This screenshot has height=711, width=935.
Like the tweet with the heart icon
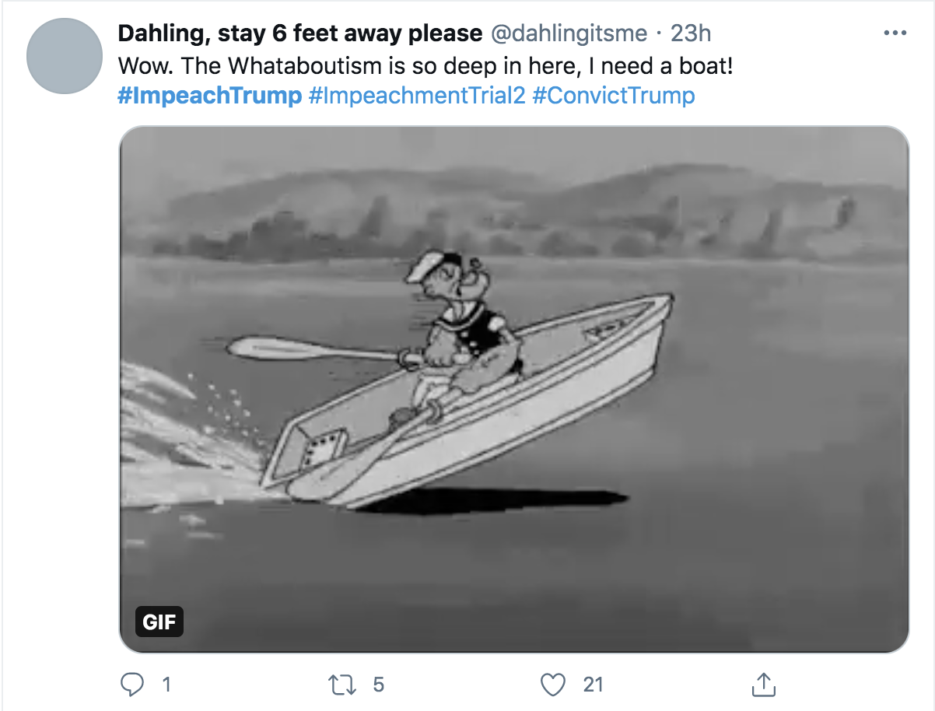pos(552,685)
